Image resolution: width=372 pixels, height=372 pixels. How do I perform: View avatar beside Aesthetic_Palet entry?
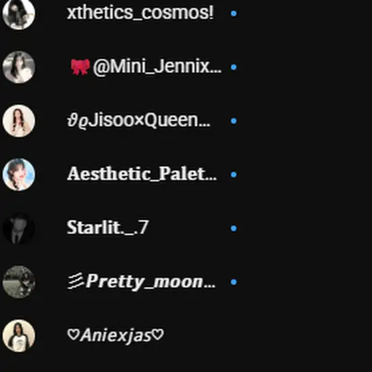pyautogui.click(x=19, y=175)
